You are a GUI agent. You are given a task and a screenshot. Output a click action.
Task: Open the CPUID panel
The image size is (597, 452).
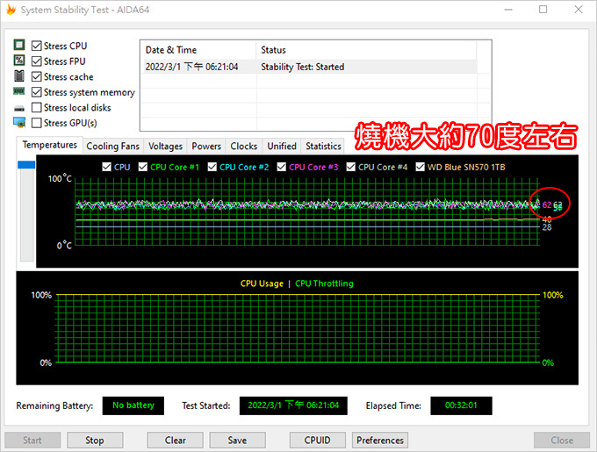click(318, 441)
